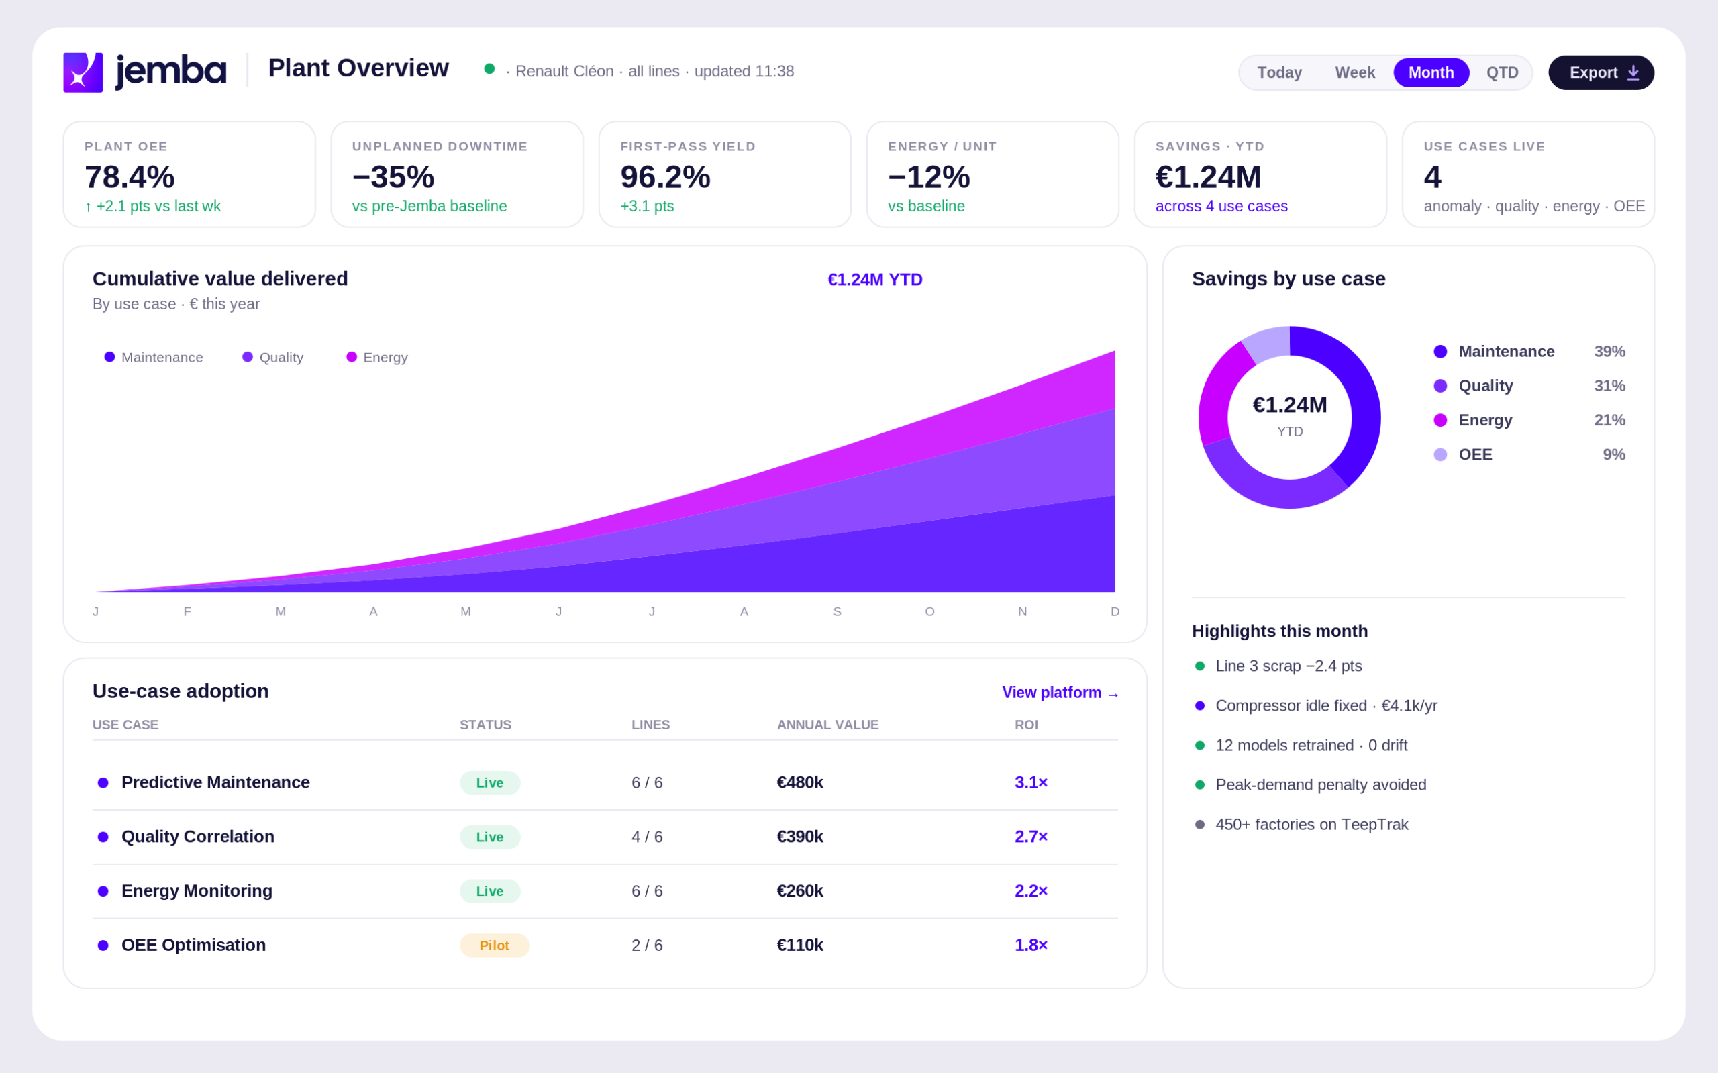Viewport: 1718px width, 1073px height.
Task: Click the bullet dot beside Predictive Maintenance
Action: click(103, 782)
